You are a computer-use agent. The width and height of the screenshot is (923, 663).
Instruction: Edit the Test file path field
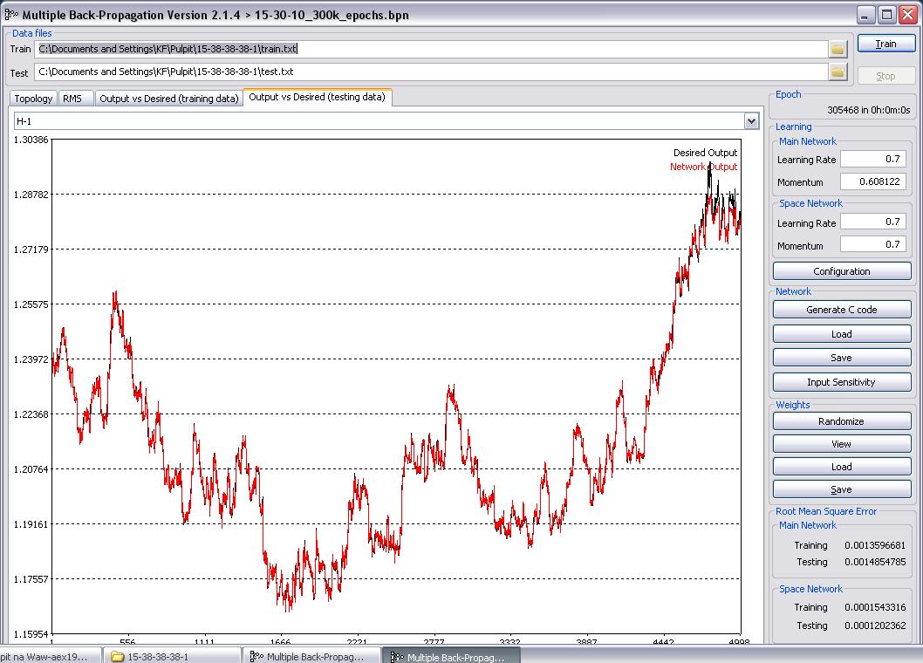pos(432,72)
